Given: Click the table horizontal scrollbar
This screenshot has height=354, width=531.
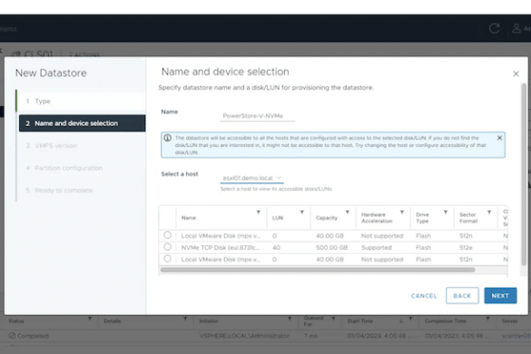Looking at the screenshot, I should (318, 270).
